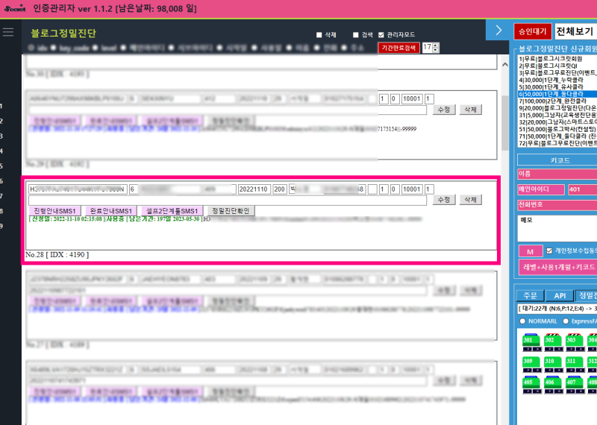Select server icon 405
Viewport: 597px width, 425px height.
(x=531, y=385)
